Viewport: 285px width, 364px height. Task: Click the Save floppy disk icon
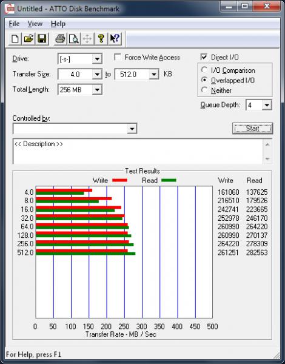[x=42, y=39]
